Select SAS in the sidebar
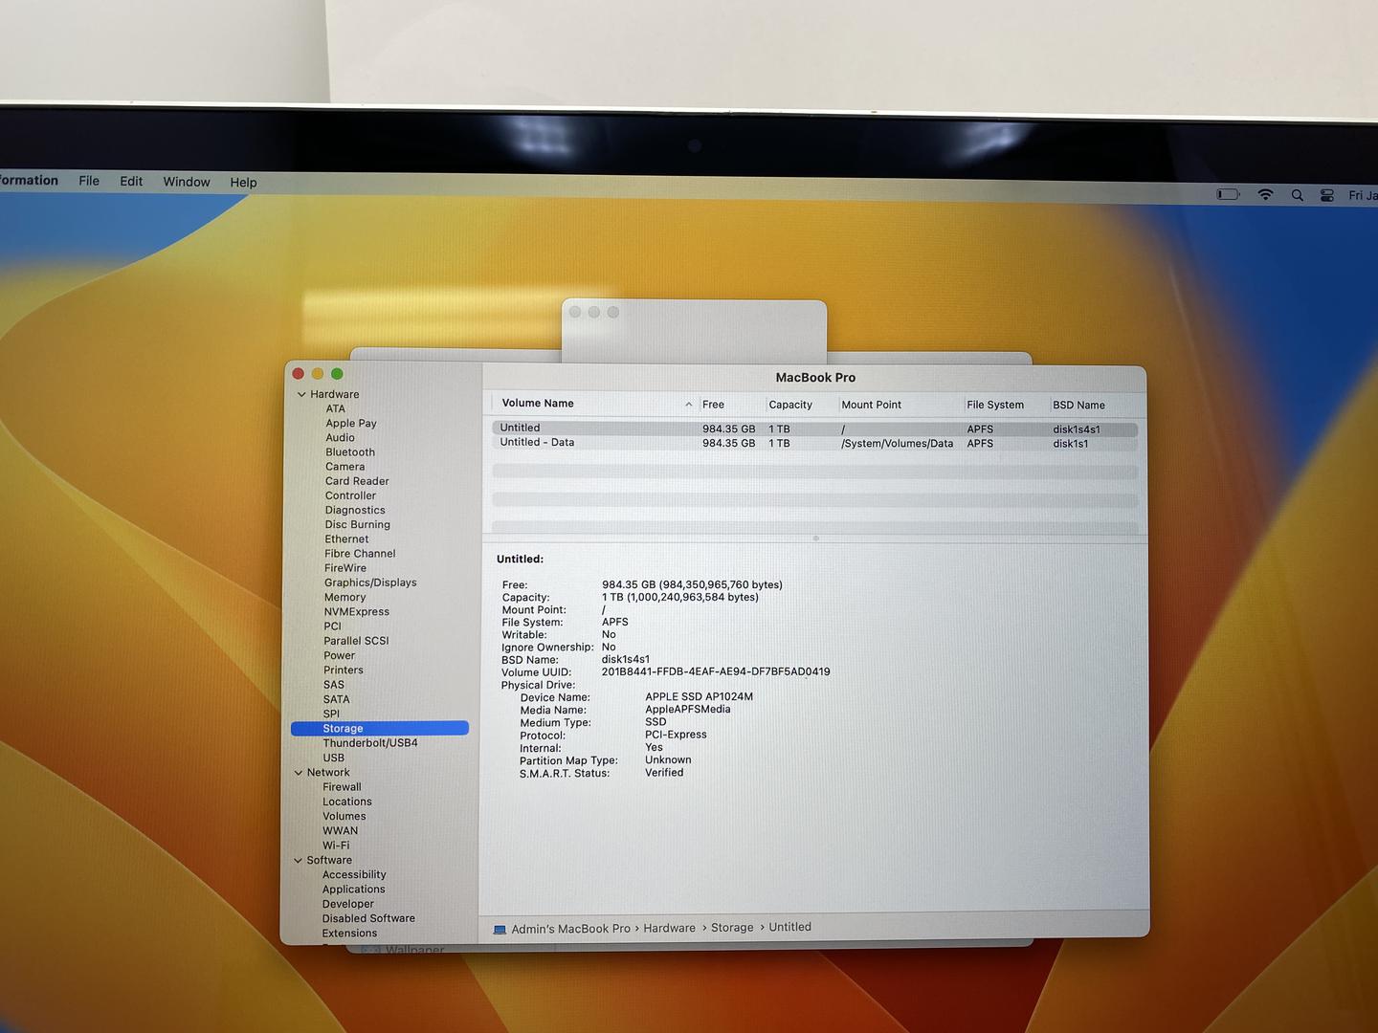This screenshot has height=1033, width=1378. [334, 685]
